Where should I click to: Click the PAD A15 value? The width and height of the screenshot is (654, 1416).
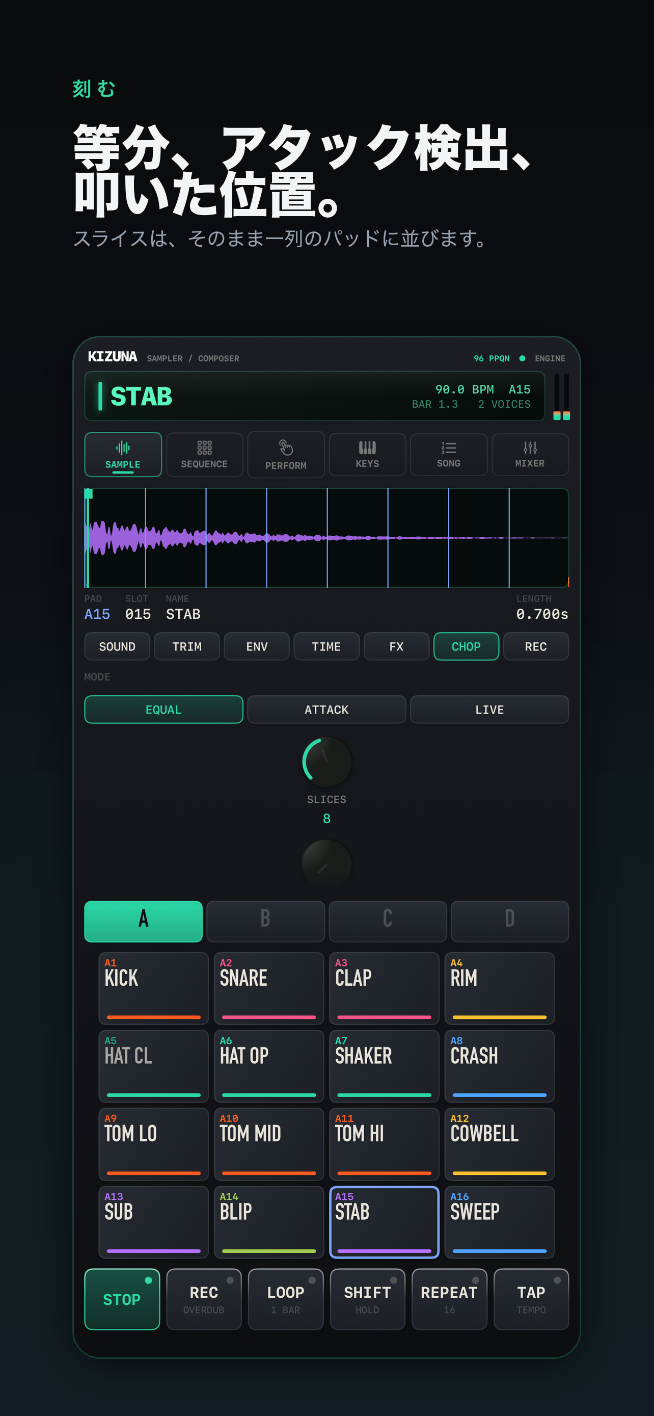[97, 614]
